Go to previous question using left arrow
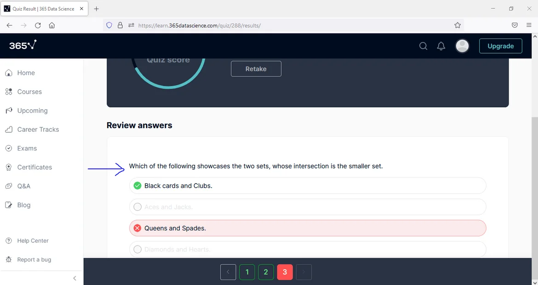The height and width of the screenshot is (285, 538). click(x=228, y=272)
